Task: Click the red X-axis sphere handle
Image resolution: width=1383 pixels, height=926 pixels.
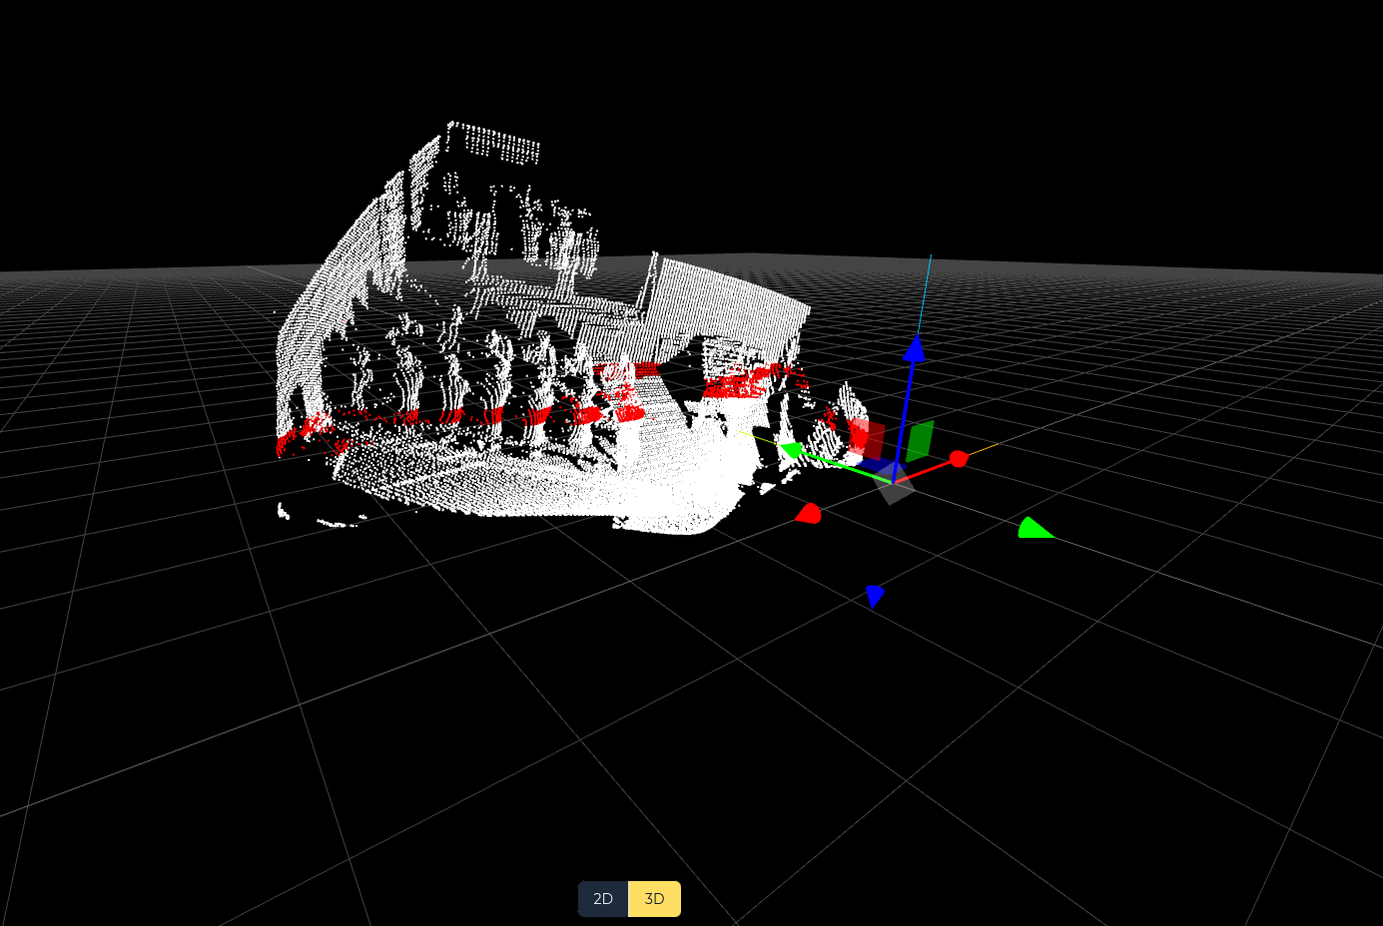Action: 958,457
